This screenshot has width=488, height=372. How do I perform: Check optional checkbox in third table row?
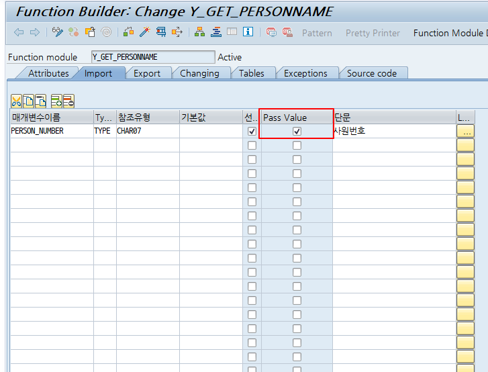pos(252,159)
